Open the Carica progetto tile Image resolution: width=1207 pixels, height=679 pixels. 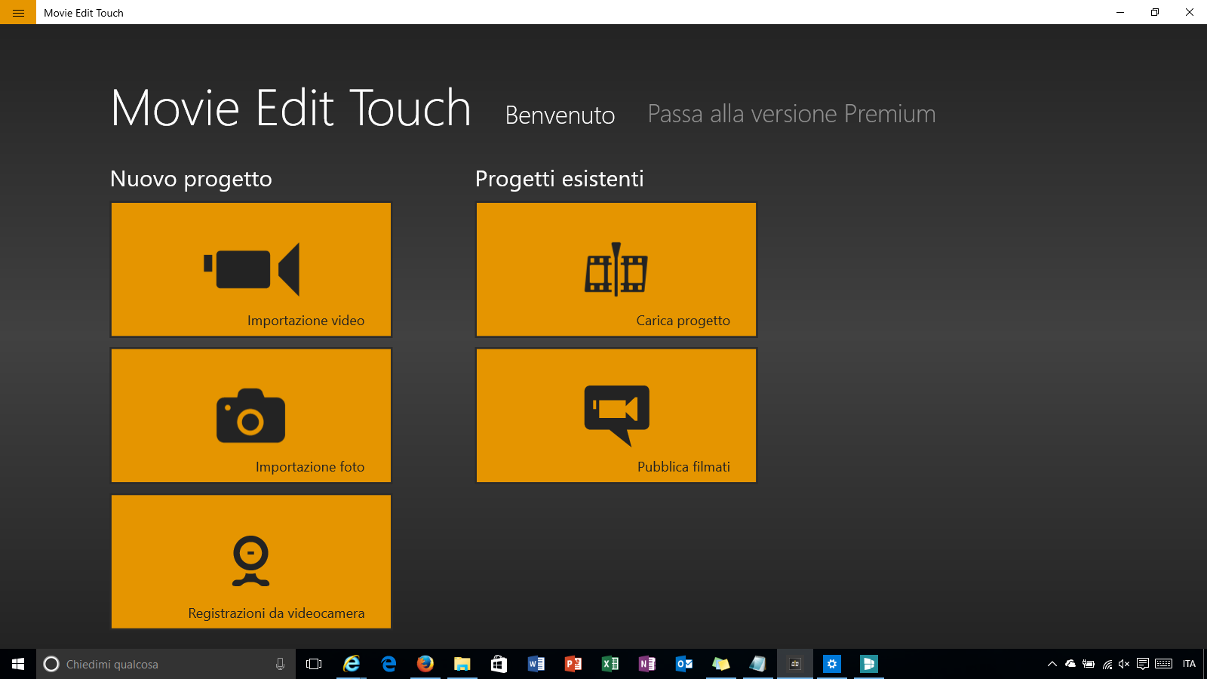pyautogui.click(x=616, y=269)
